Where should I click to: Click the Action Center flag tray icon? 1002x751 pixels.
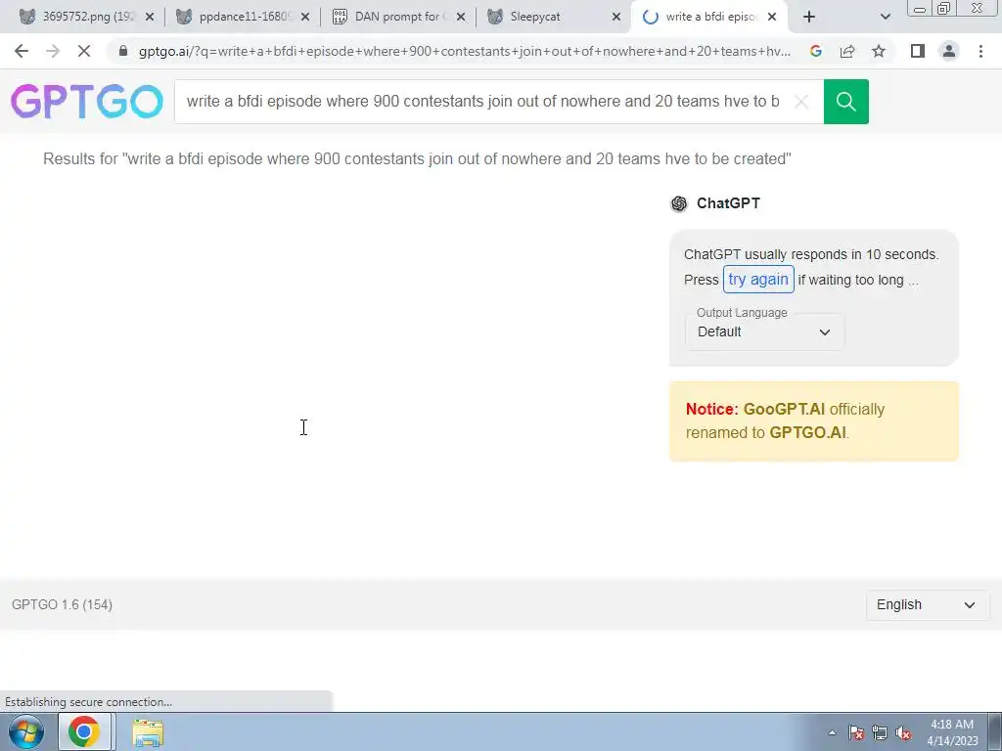coord(856,732)
